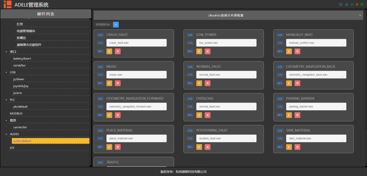The image size is (367, 176).
Task: Click the blue monitor icon in top bar
Action: point(340,4)
